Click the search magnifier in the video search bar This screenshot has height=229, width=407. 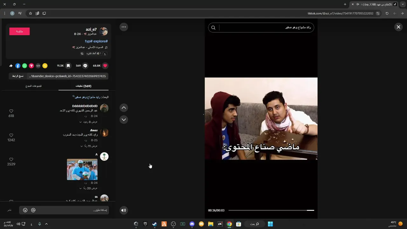coord(213,28)
